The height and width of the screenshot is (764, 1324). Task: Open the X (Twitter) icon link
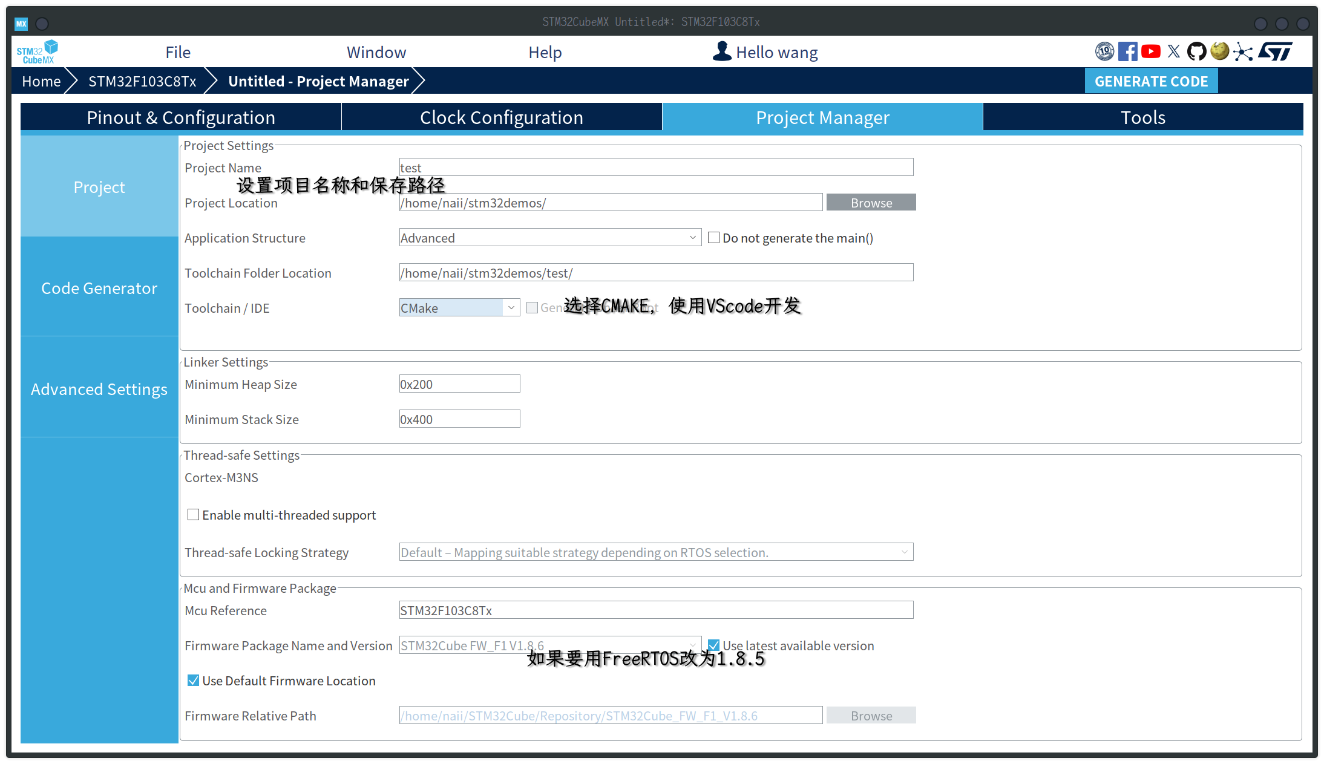(1173, 51)
